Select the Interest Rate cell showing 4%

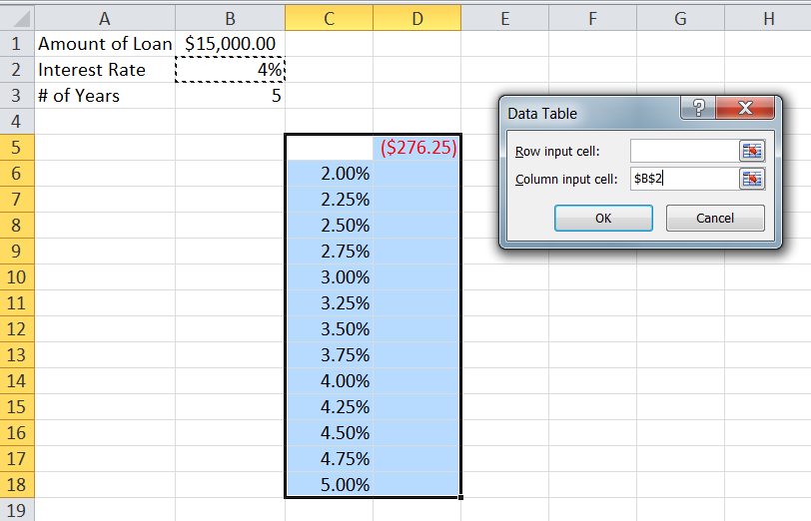click(x=230, y=70)
